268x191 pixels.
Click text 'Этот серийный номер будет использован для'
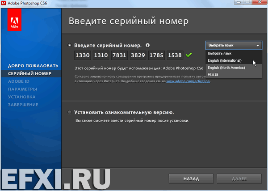tap(118, 68)
